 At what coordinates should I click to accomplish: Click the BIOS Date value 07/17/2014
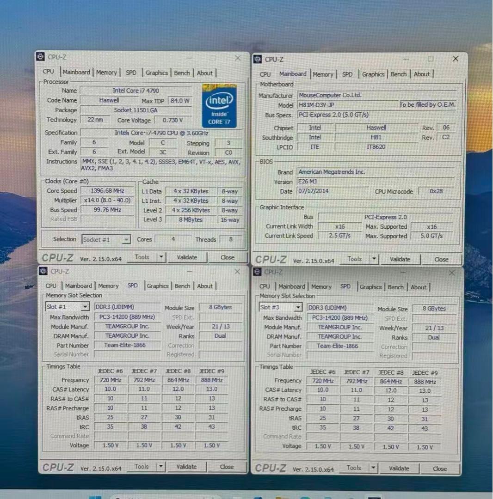click(x=333, y=191)
